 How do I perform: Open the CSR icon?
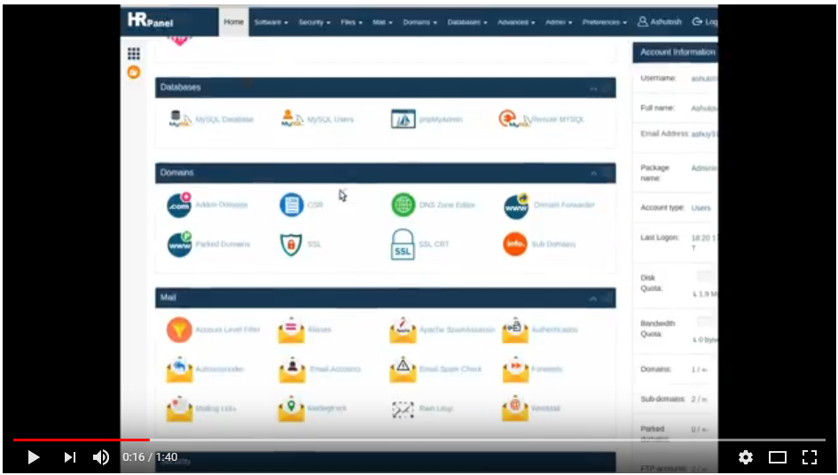292,205
